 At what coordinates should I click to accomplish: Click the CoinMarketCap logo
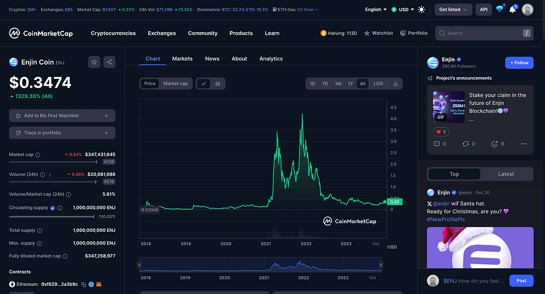41,34
